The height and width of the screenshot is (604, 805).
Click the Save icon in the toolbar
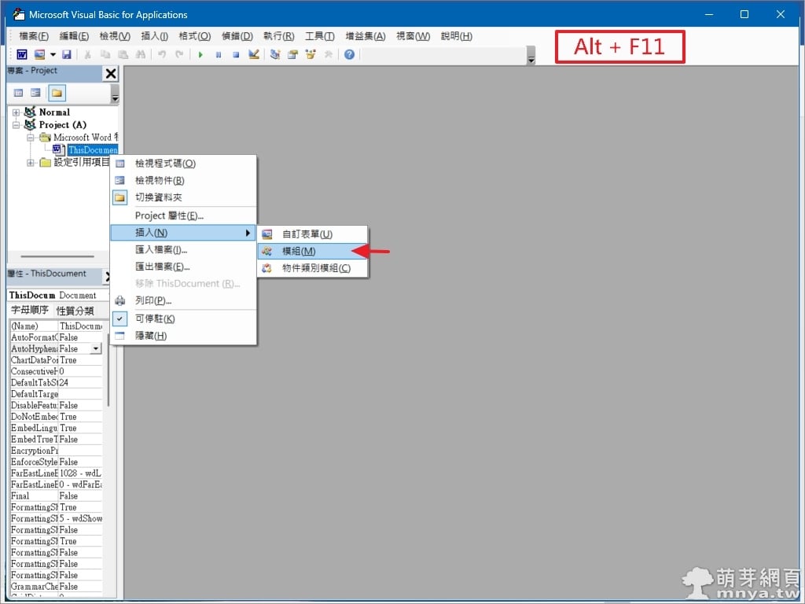[x=67, y=54]
